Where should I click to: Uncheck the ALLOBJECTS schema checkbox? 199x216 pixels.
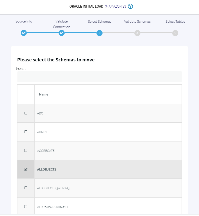click(26, 169)
